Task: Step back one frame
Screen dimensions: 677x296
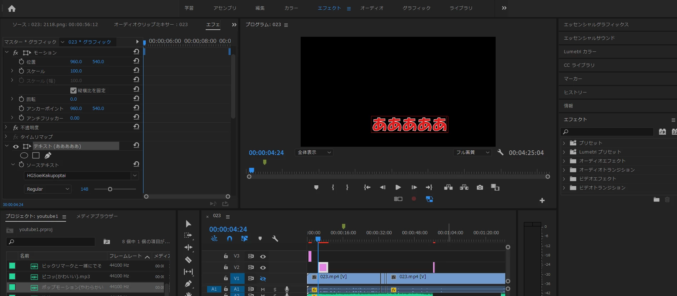Action: pos(382,187)
